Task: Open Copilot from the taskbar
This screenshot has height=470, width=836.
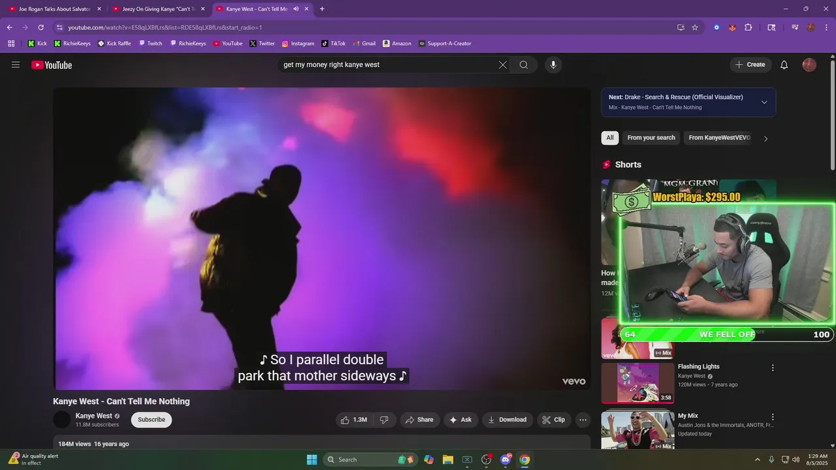Action: 428,460
